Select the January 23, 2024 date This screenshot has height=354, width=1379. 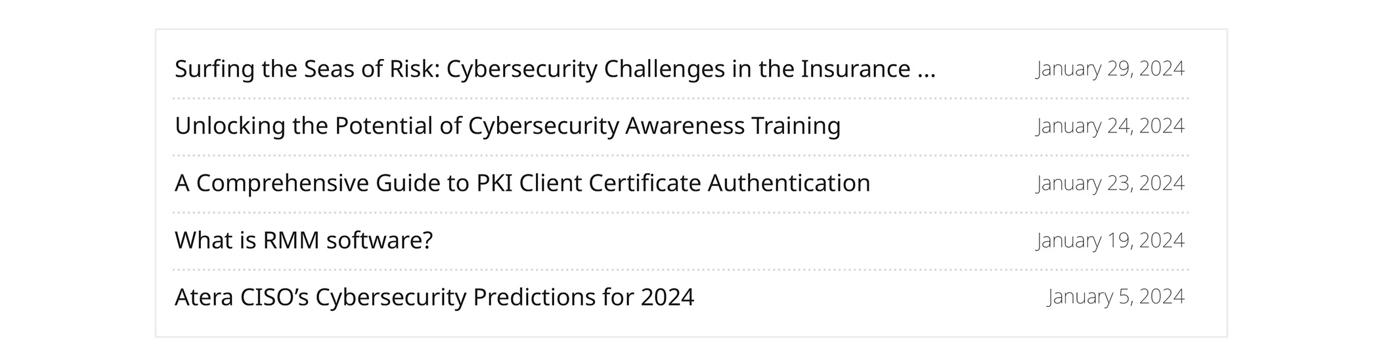pyautogui.click(x=1110, y=183)
